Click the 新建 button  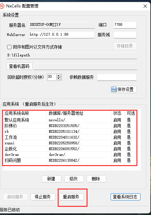tap(51, 179)
